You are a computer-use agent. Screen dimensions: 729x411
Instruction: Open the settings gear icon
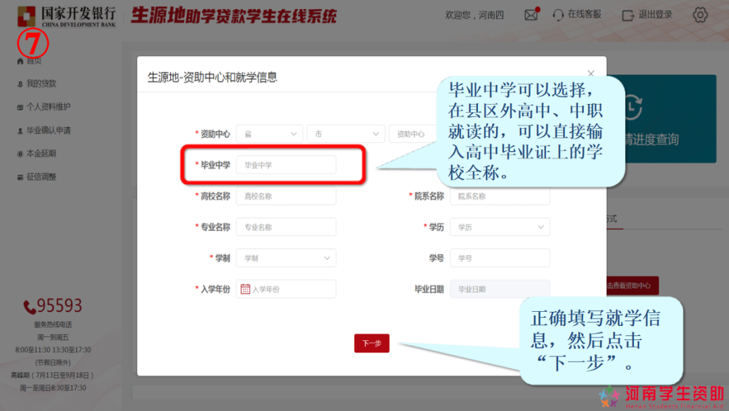[x=700, y=15]
